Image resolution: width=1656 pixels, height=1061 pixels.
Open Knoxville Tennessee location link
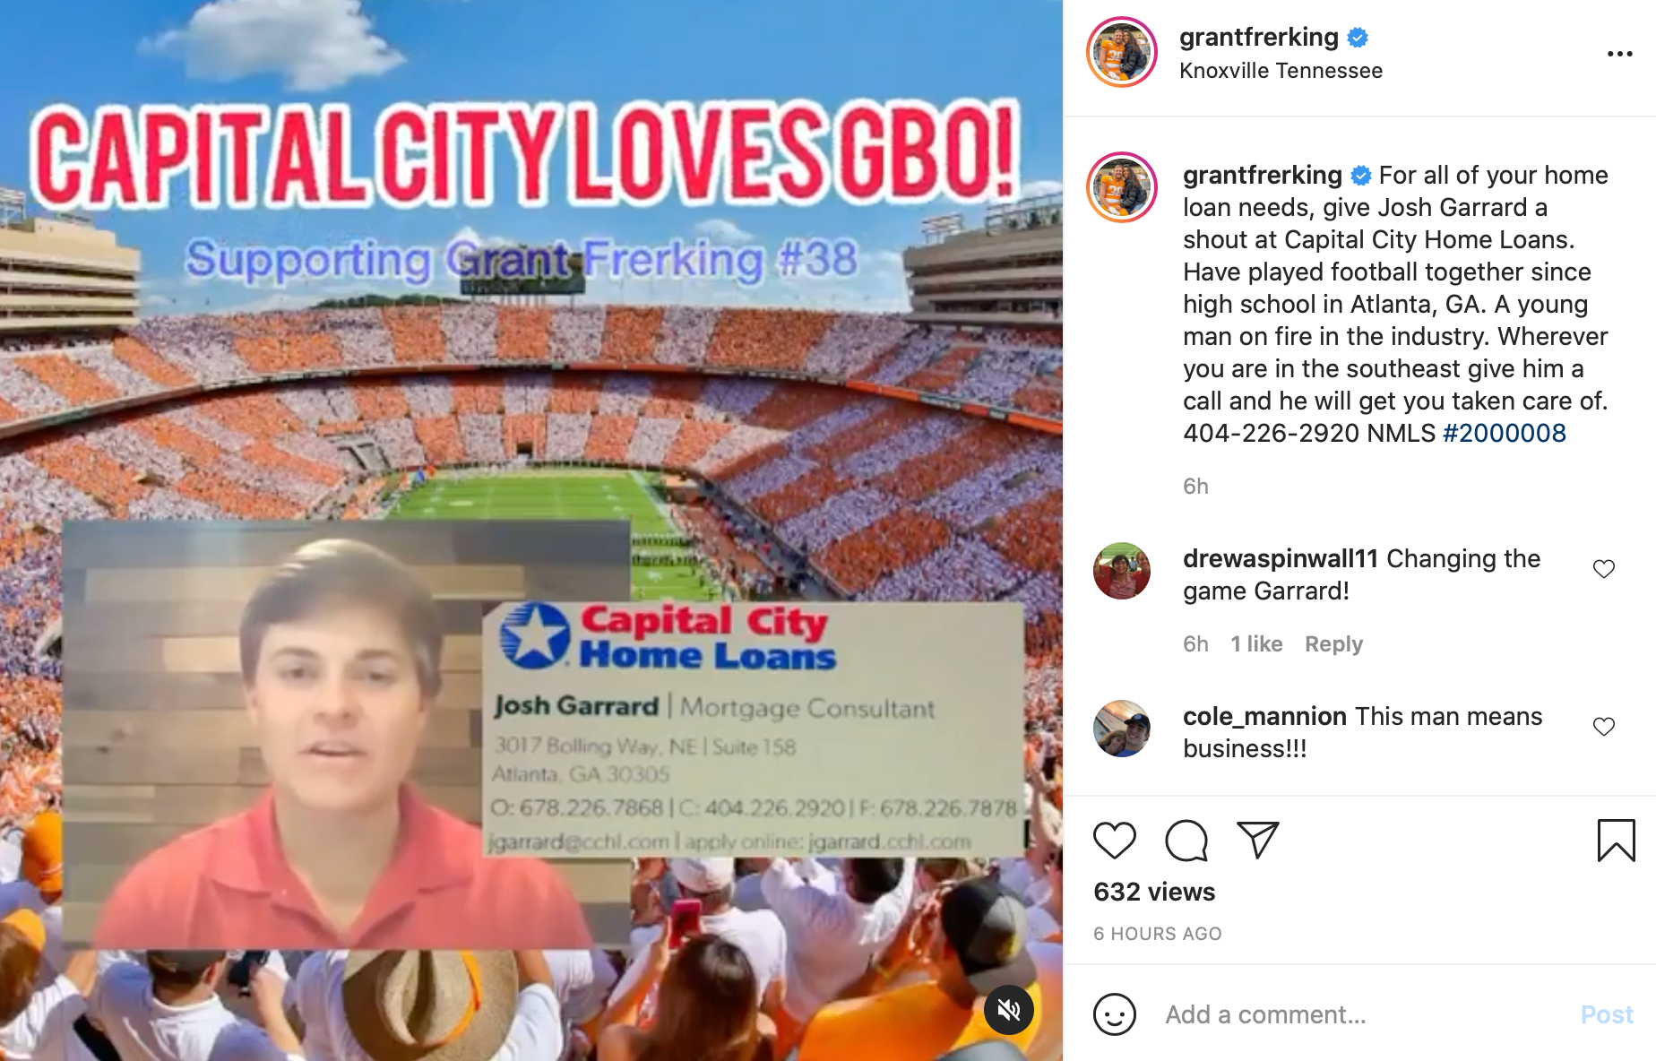tap(1281, 71)
